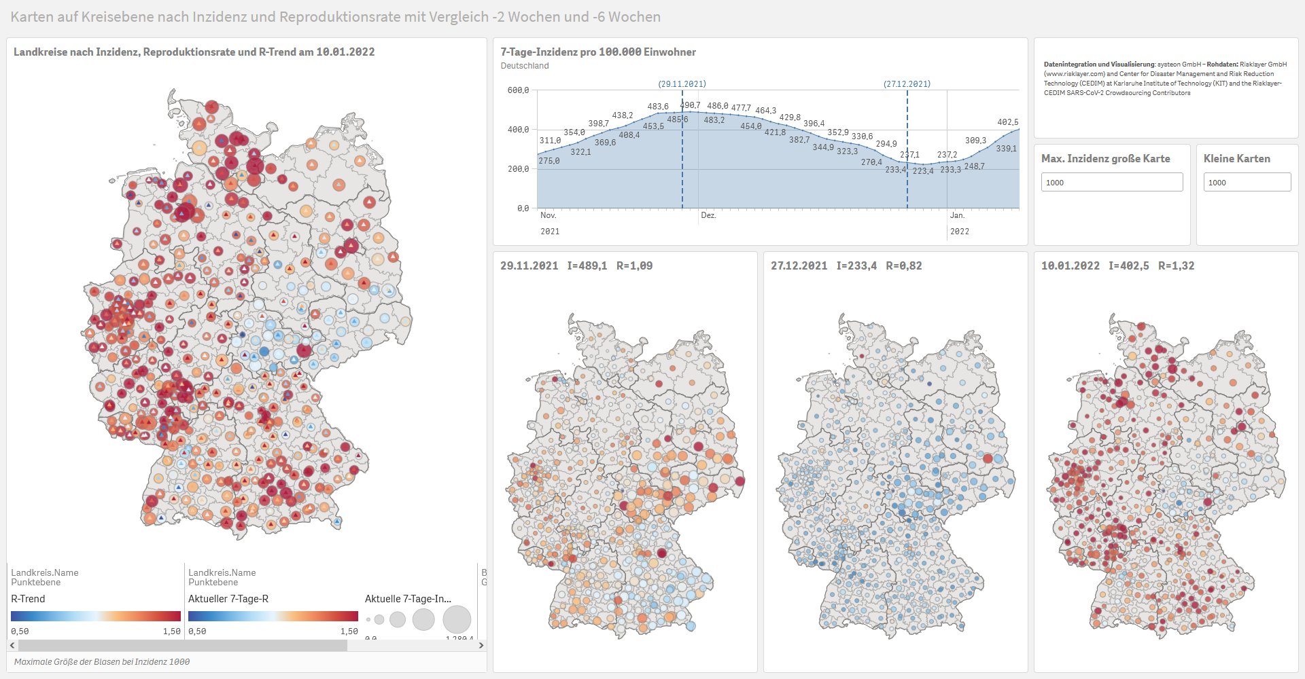
Task: Click the Kleine Karten input field
Action: coord(1247,182)
